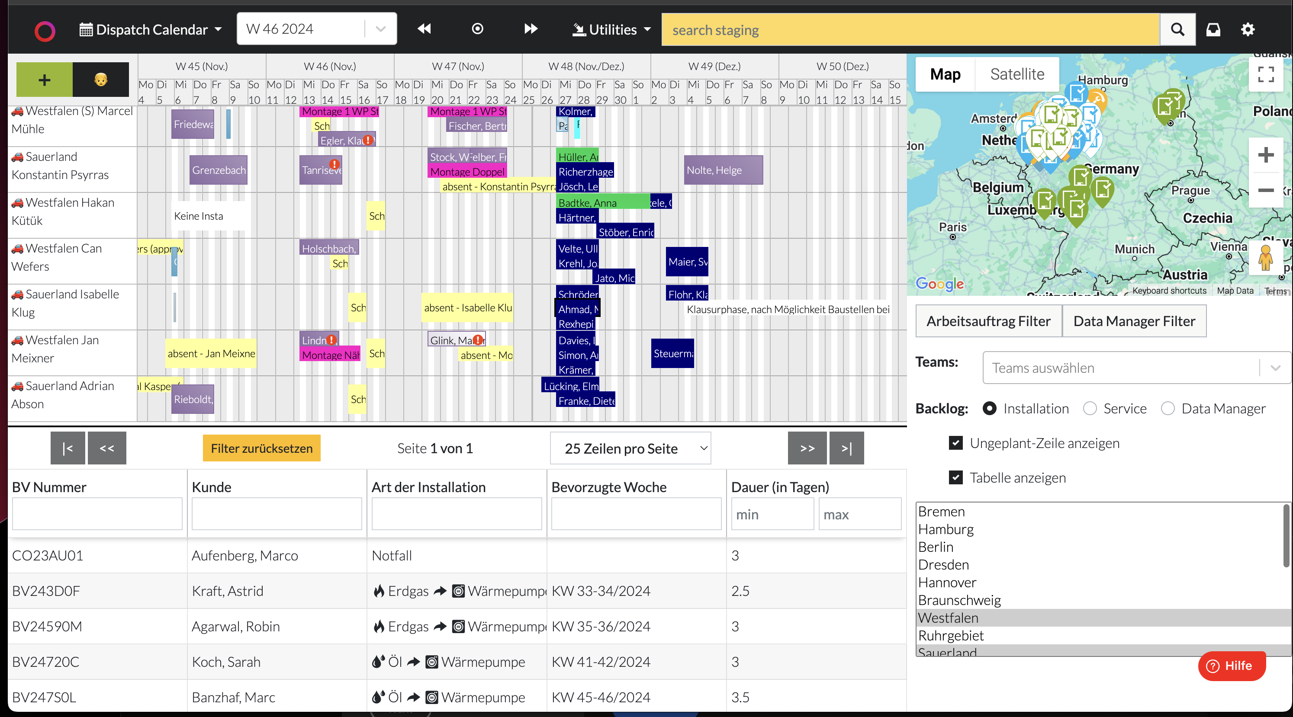Click the car icon beside Westfalen Hakan Kütük
This screenshot has width=1293, height=717.
[18, 203]
